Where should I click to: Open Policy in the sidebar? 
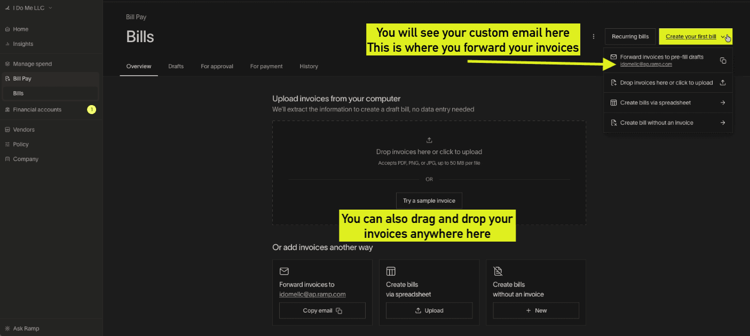point(21,144)
